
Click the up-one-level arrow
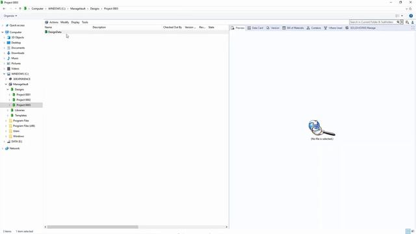pyautogui.click(x=20, y=8)
